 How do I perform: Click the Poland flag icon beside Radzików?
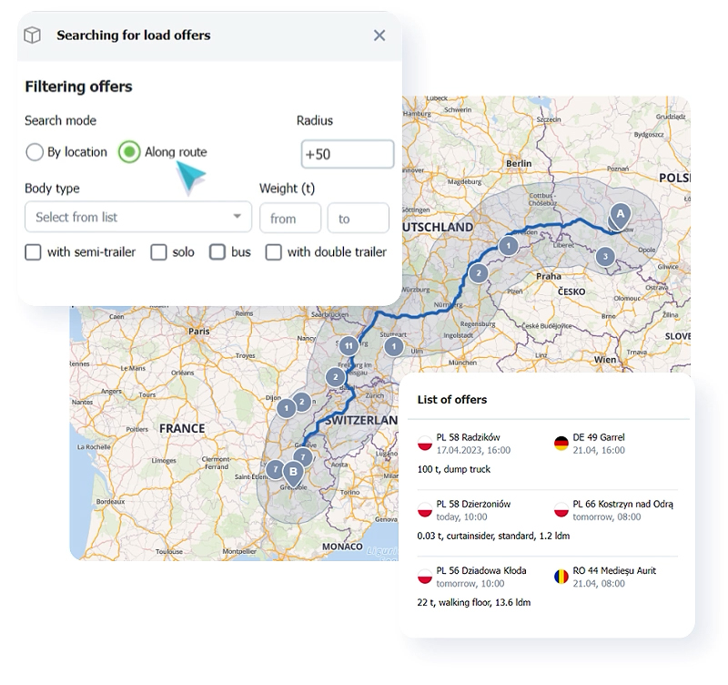[425, 444]
